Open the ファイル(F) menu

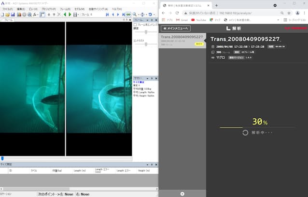7,9
